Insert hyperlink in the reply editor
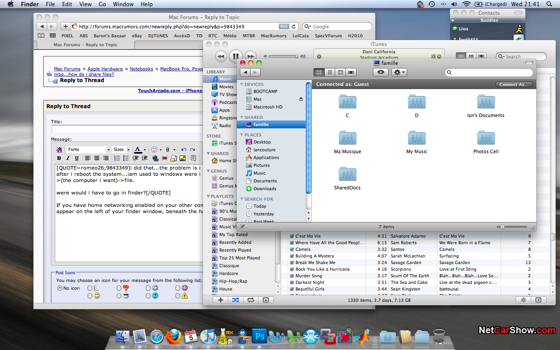Screen dimensions: 560x350 tap(156, 158)
